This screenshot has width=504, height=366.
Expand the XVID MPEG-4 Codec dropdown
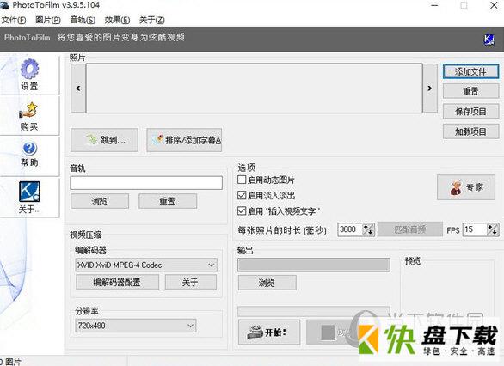(x=212, y=265)
